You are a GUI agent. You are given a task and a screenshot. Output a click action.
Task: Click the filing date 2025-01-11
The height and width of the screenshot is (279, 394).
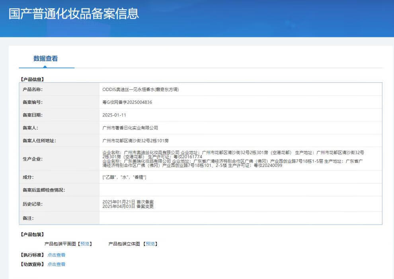coord(114,115)
